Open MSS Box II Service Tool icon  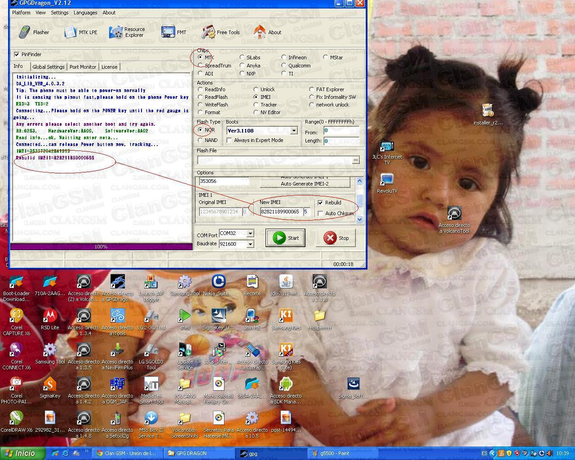coord(151,425)
